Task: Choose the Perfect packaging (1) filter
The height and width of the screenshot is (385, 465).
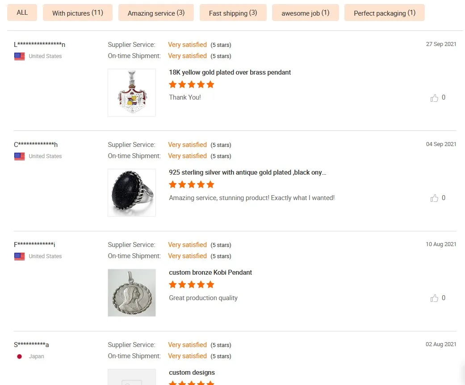Action: pos(385,13)
